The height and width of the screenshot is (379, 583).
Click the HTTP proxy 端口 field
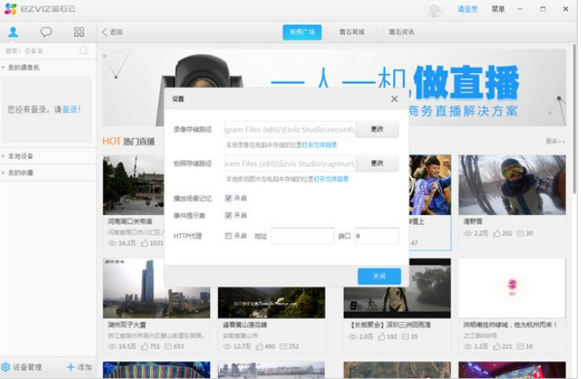coord(377,236)
